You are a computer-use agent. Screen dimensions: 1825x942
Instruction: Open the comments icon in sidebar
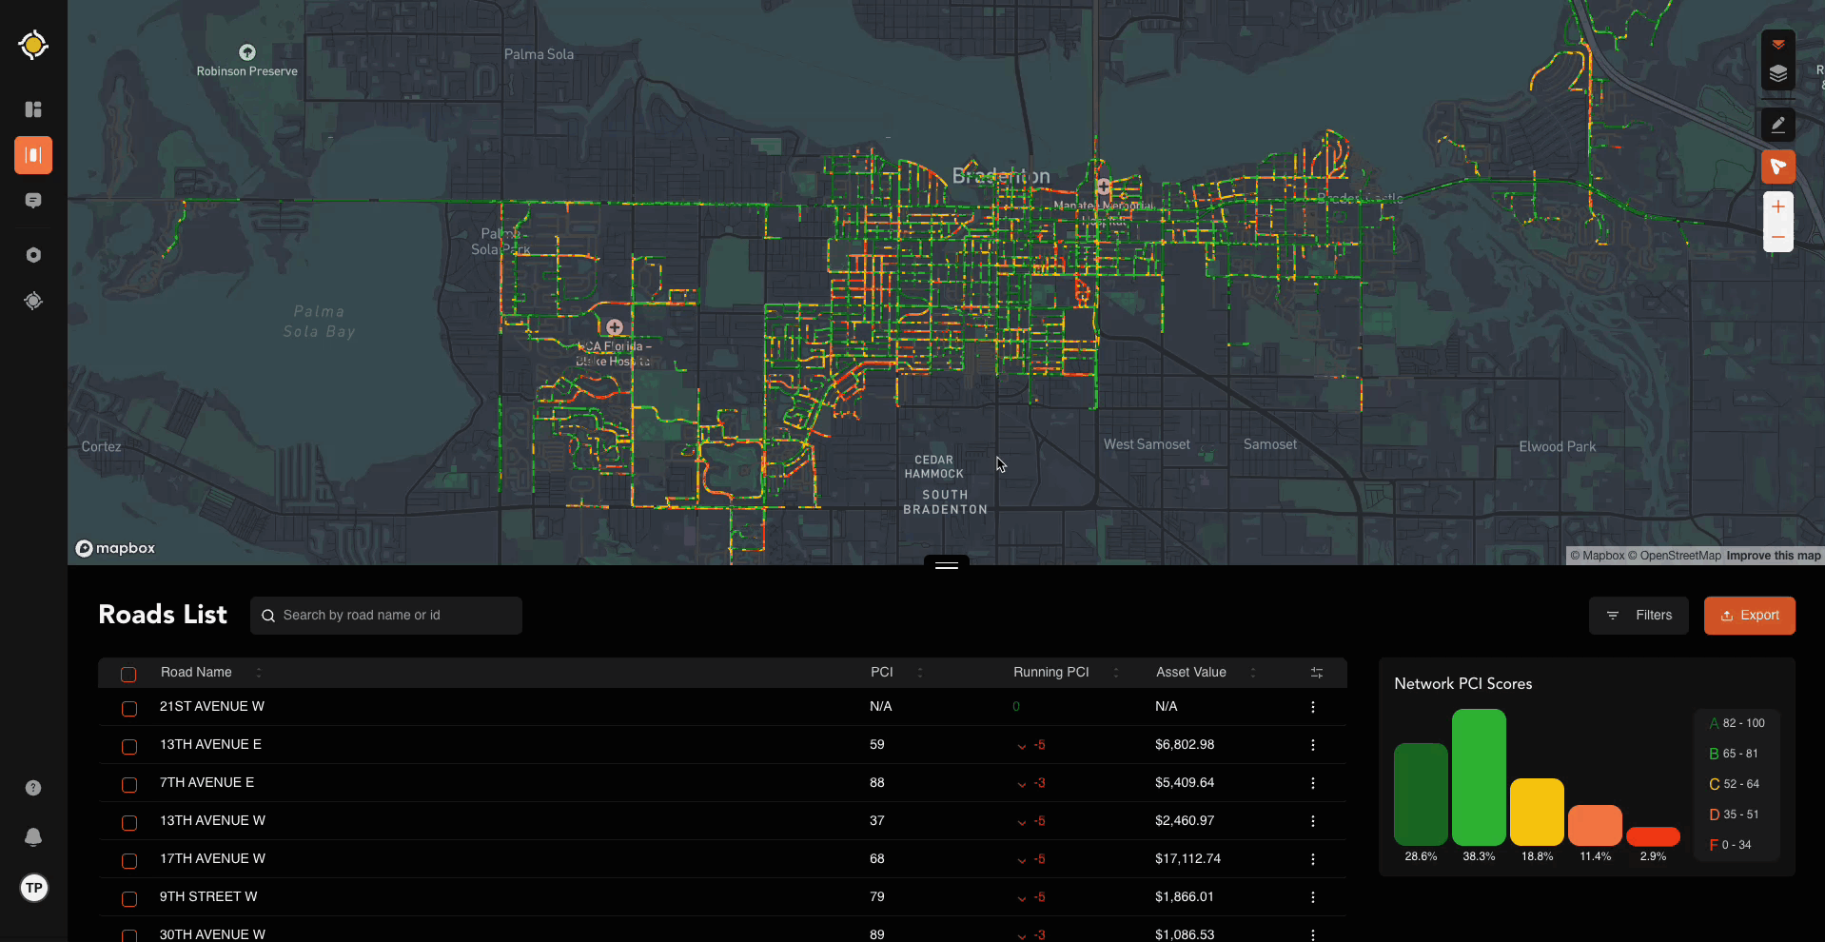[33, 201]
